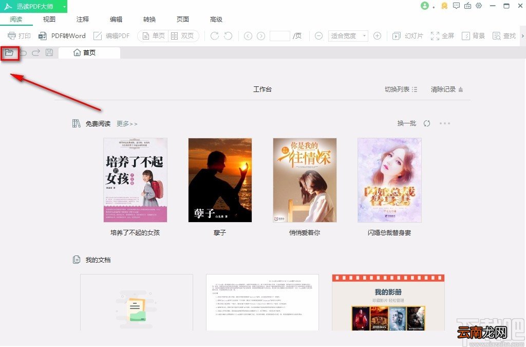Open 迅读PDF大师 app menu dropdown
Screen dimensions: 526x347
[x=64, y=6]
